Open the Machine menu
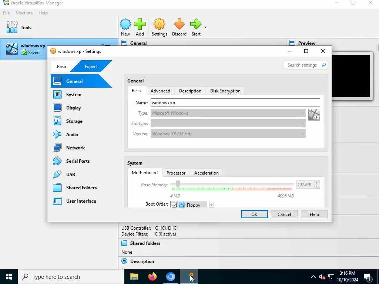The image size is (379, 284). (x=24, y=13)
